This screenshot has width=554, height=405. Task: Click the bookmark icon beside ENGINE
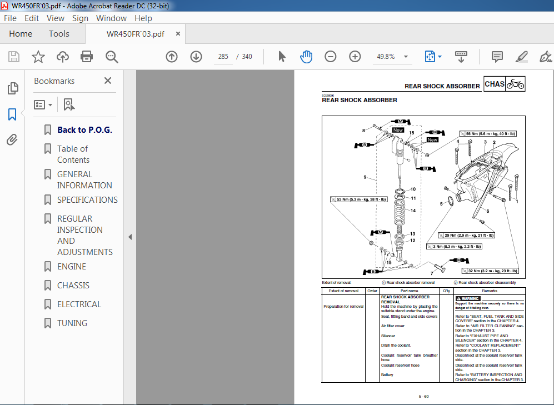pyautogui.click(x=48, y=267)
